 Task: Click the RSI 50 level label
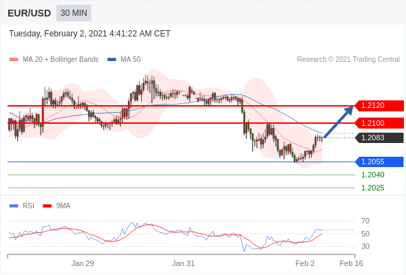(x=365, y=234)
